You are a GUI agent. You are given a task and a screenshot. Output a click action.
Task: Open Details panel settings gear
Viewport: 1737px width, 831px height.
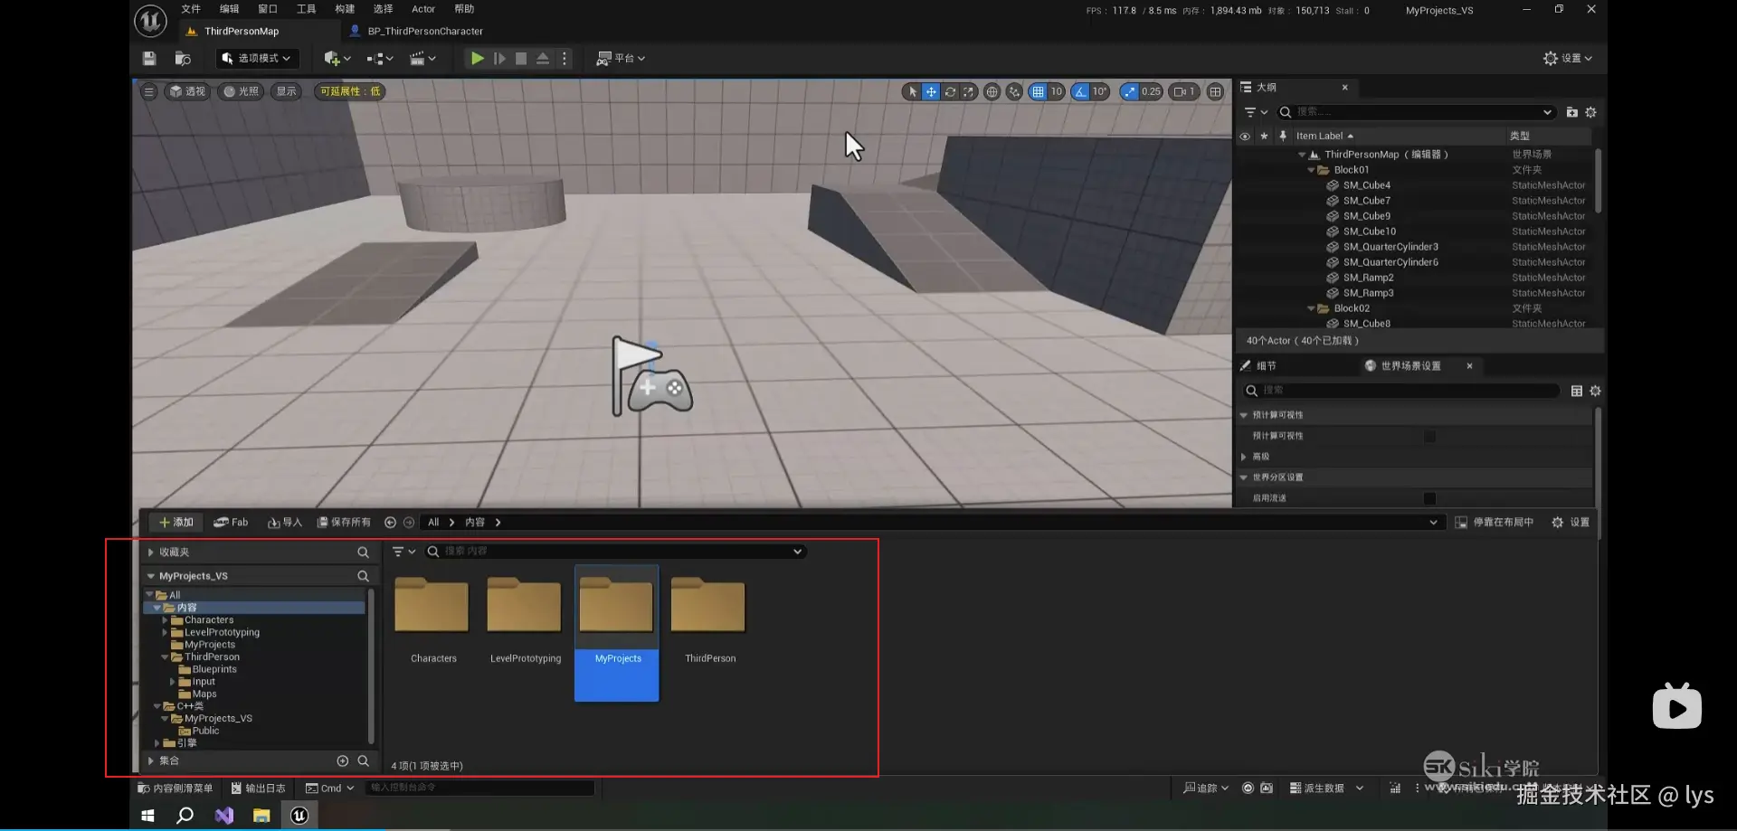point(1595,391)
